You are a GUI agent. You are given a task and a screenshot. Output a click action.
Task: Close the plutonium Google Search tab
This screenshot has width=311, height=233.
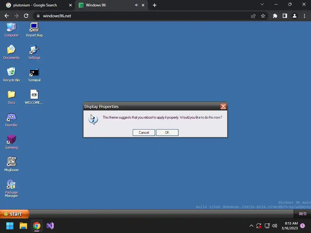70,5
